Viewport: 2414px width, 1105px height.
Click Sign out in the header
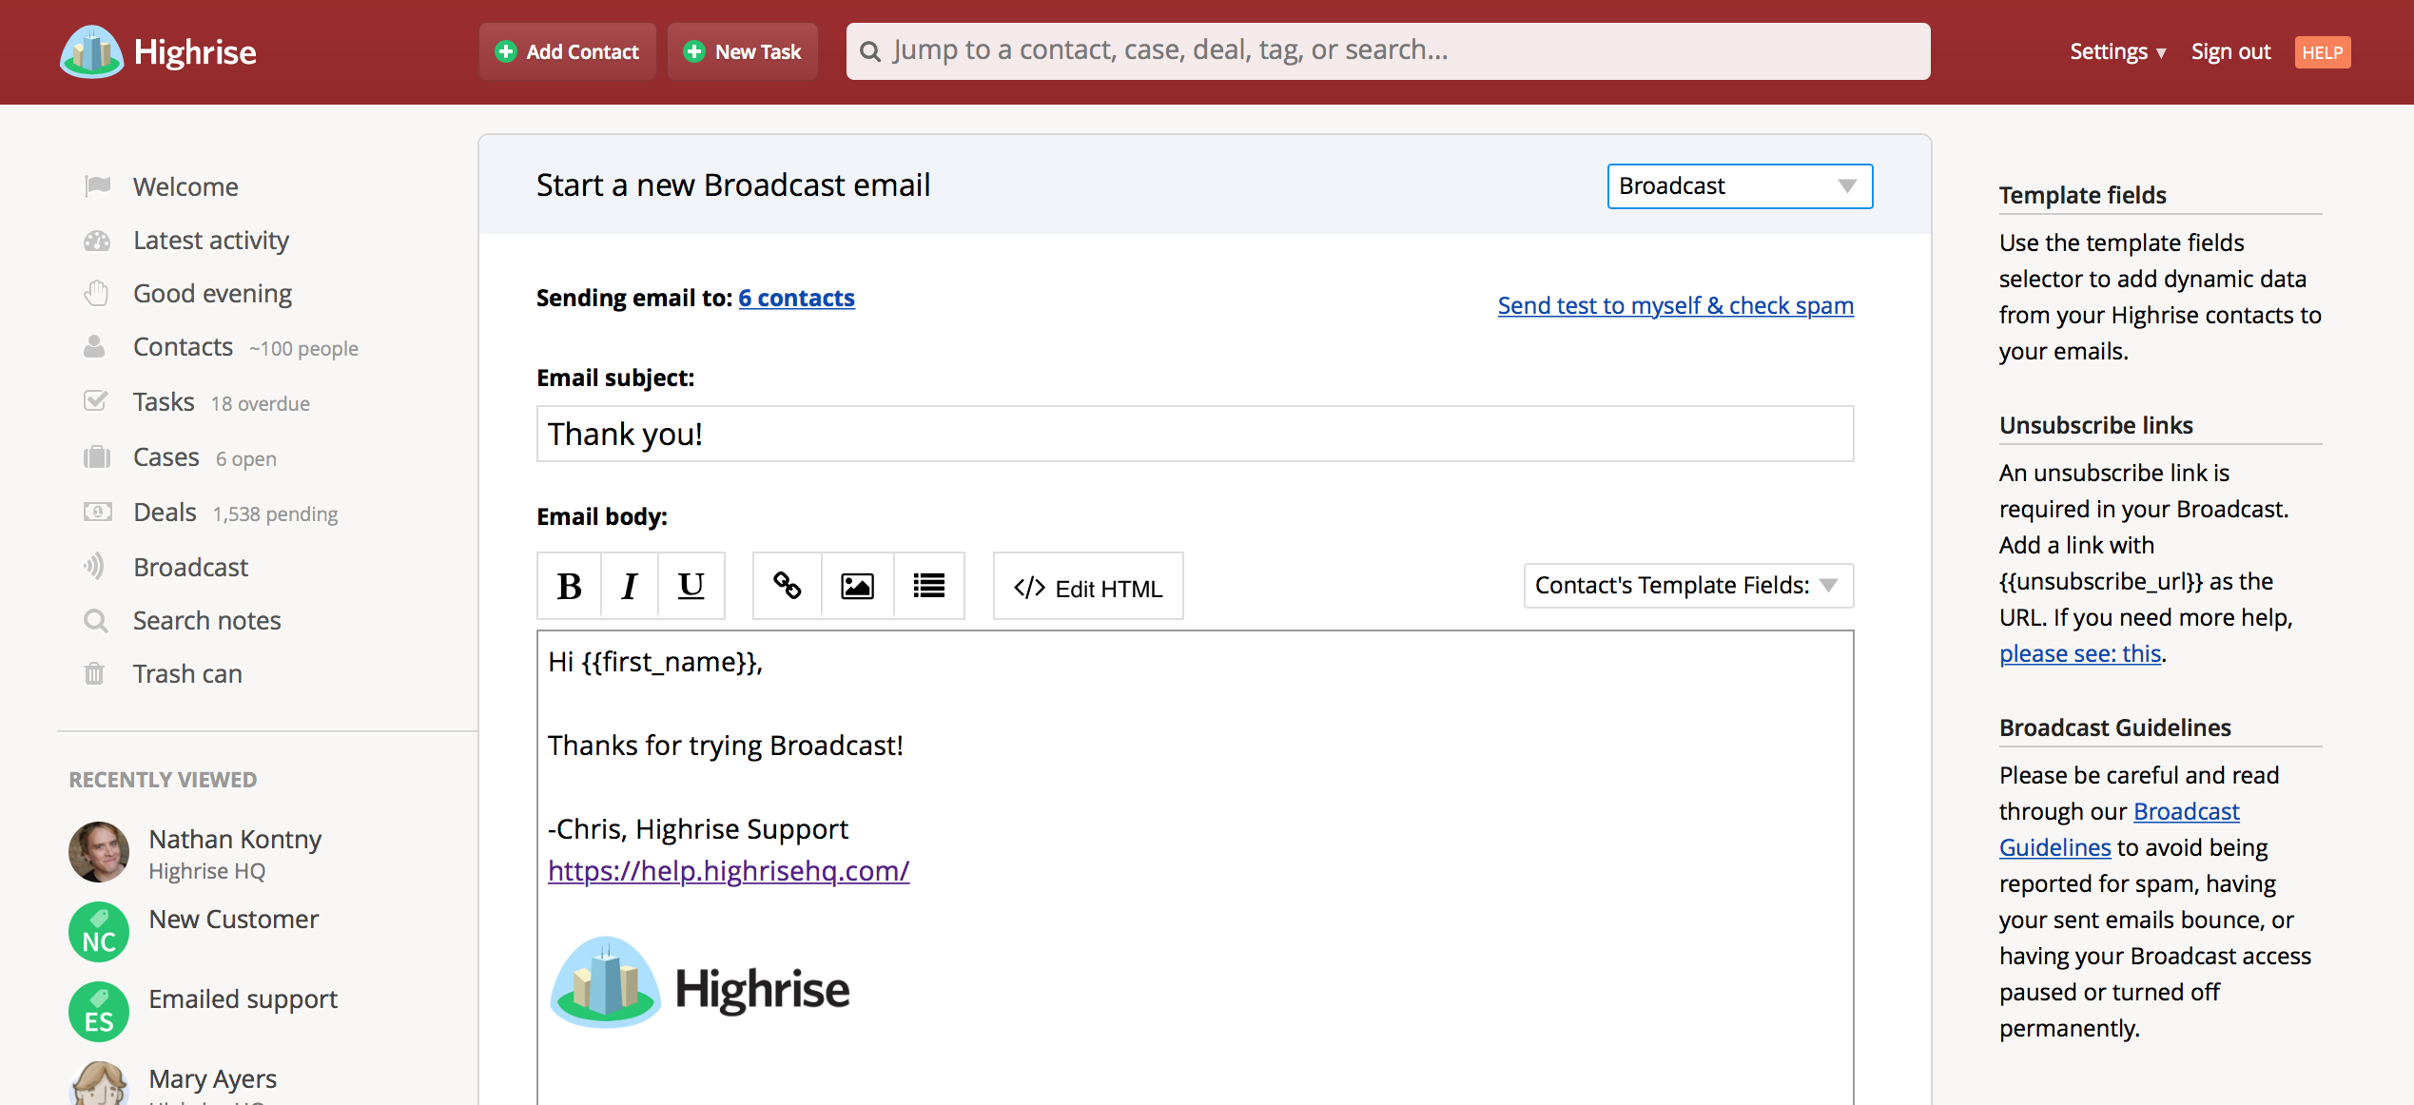pos(2230,51)
